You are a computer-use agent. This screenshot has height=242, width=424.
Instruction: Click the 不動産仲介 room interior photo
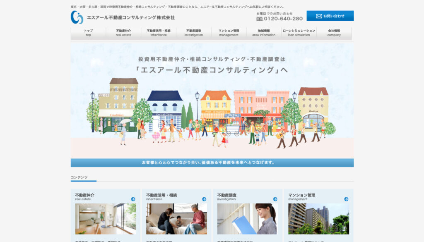[105, 218]
